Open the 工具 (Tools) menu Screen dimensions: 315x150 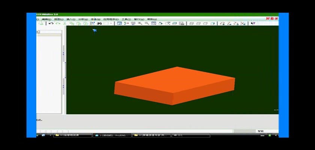126,19
